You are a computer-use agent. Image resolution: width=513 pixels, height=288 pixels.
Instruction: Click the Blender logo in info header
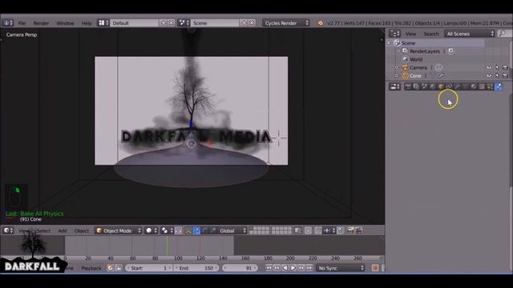click(321, 23)
